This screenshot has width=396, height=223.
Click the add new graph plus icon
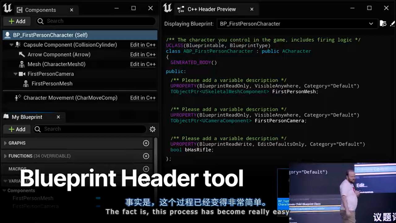(146, 143)
